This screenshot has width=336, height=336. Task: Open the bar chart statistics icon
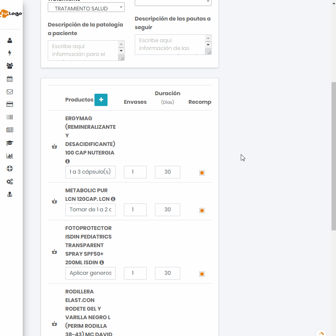[10, 156]
